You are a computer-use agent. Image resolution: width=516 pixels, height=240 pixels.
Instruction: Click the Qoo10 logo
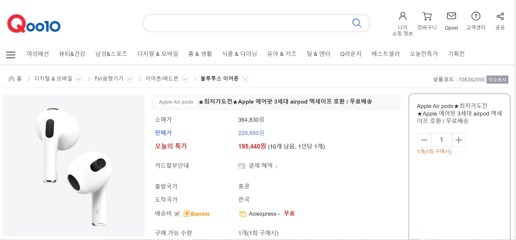[34, 24]
